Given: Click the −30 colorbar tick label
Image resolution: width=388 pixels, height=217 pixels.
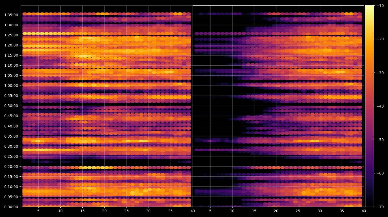Looking at the screenshot, I should (380, 73).
